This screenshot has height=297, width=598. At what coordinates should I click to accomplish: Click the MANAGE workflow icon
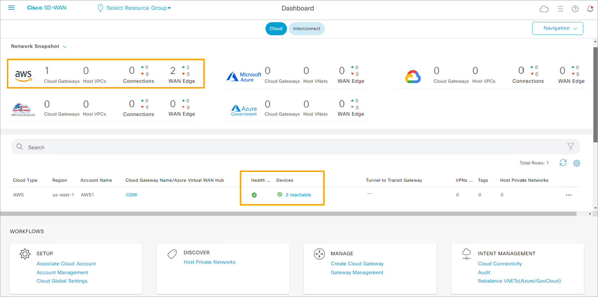[319, 254]
